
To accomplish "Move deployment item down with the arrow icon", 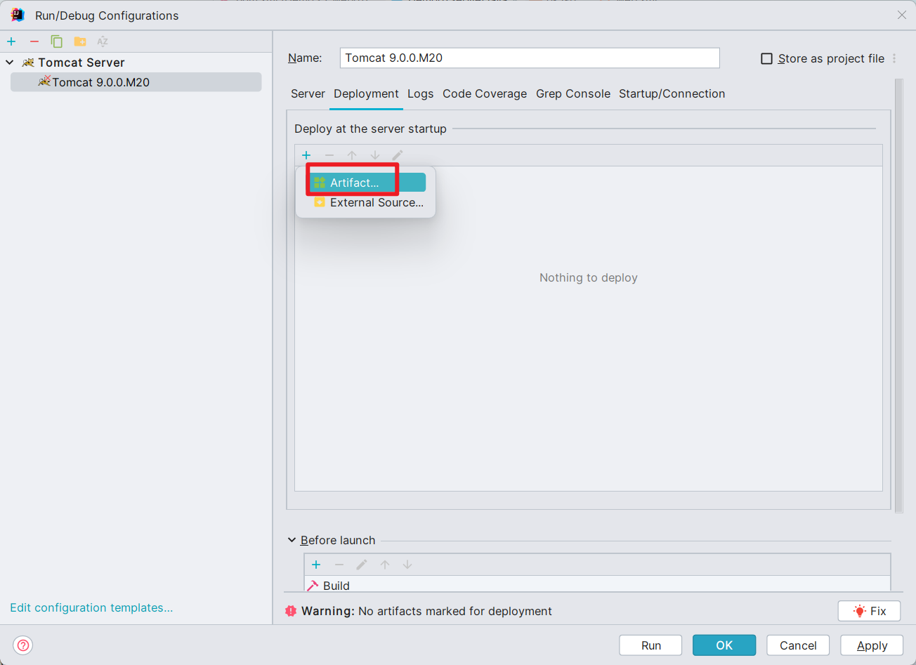I will click(375, 155).
